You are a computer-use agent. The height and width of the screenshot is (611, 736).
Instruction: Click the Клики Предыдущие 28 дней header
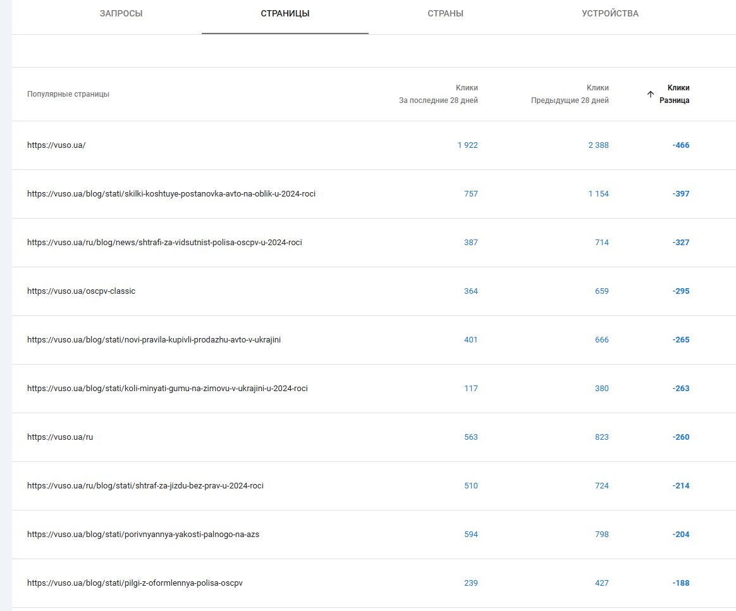point(570,94)
